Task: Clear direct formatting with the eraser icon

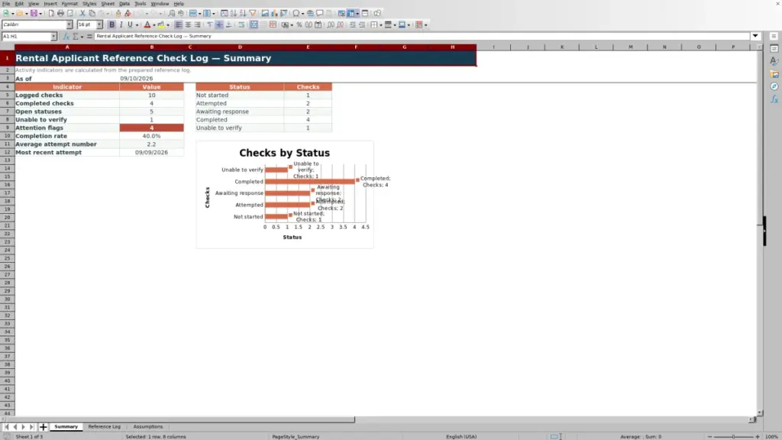Action: point(128,13)
